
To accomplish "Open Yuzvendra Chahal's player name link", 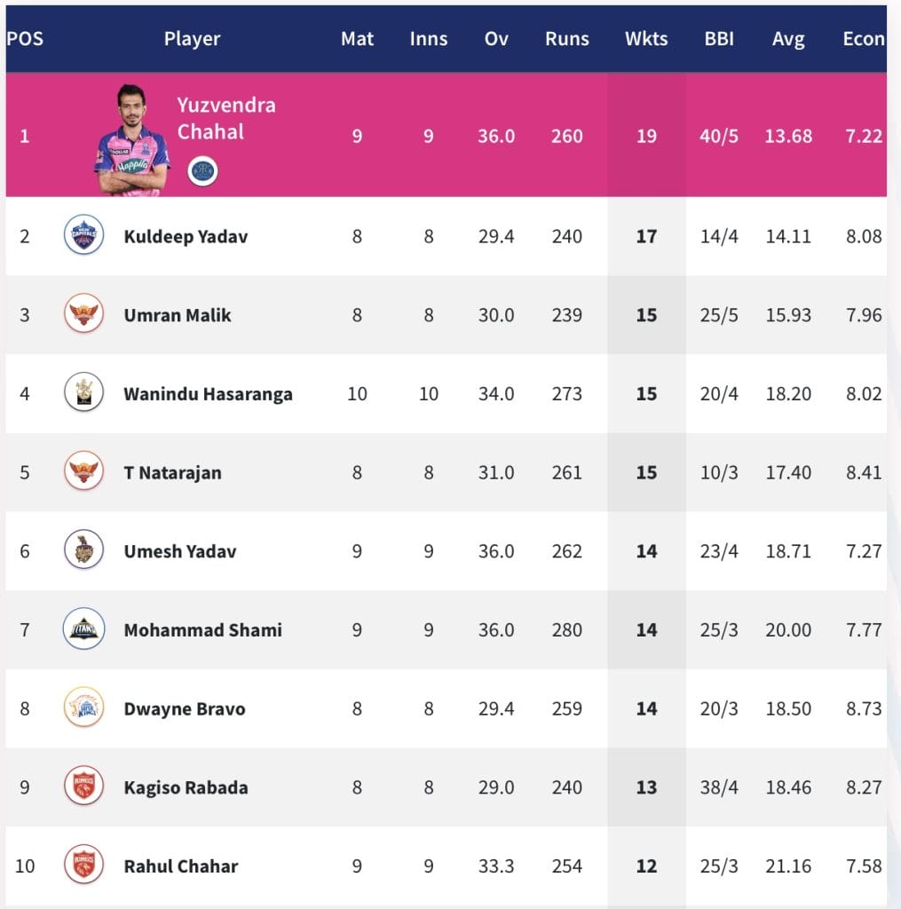I will tap(226, 118).
